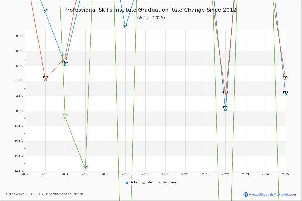Image resolution: width=302 pixels, height=201 pixels.
Task: Toggle the Women series in legend
Action: click(x=167, y=182)
